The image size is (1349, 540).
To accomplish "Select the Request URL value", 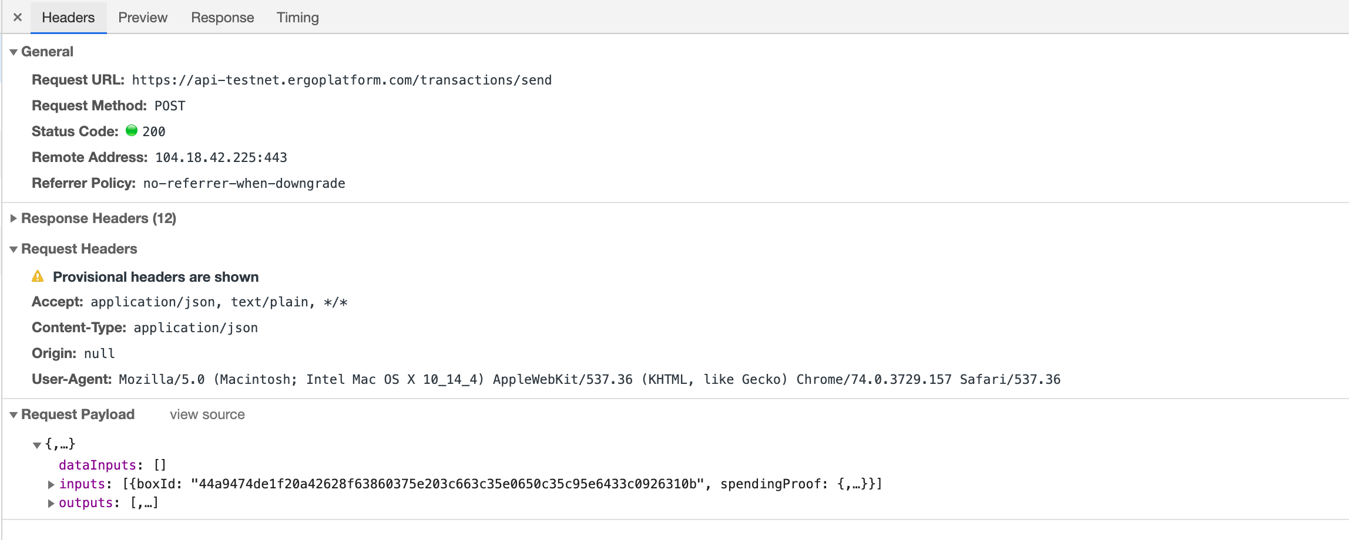I will point(341,80).
